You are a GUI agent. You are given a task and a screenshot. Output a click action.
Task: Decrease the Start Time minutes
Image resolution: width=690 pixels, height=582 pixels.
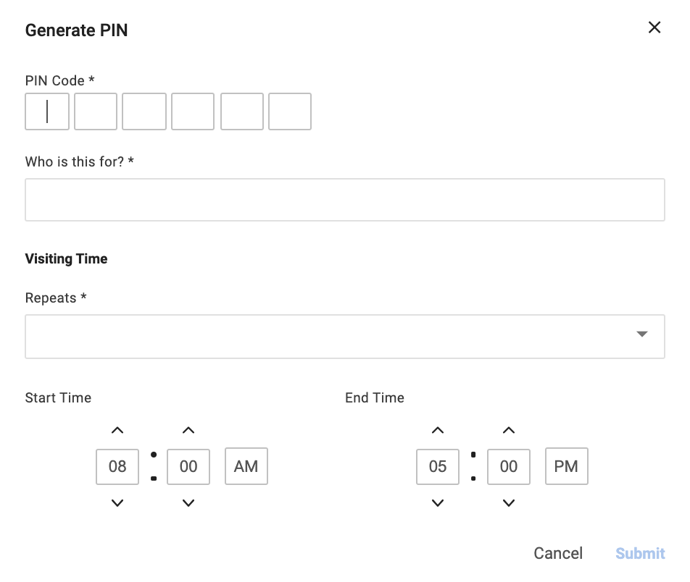188,502
